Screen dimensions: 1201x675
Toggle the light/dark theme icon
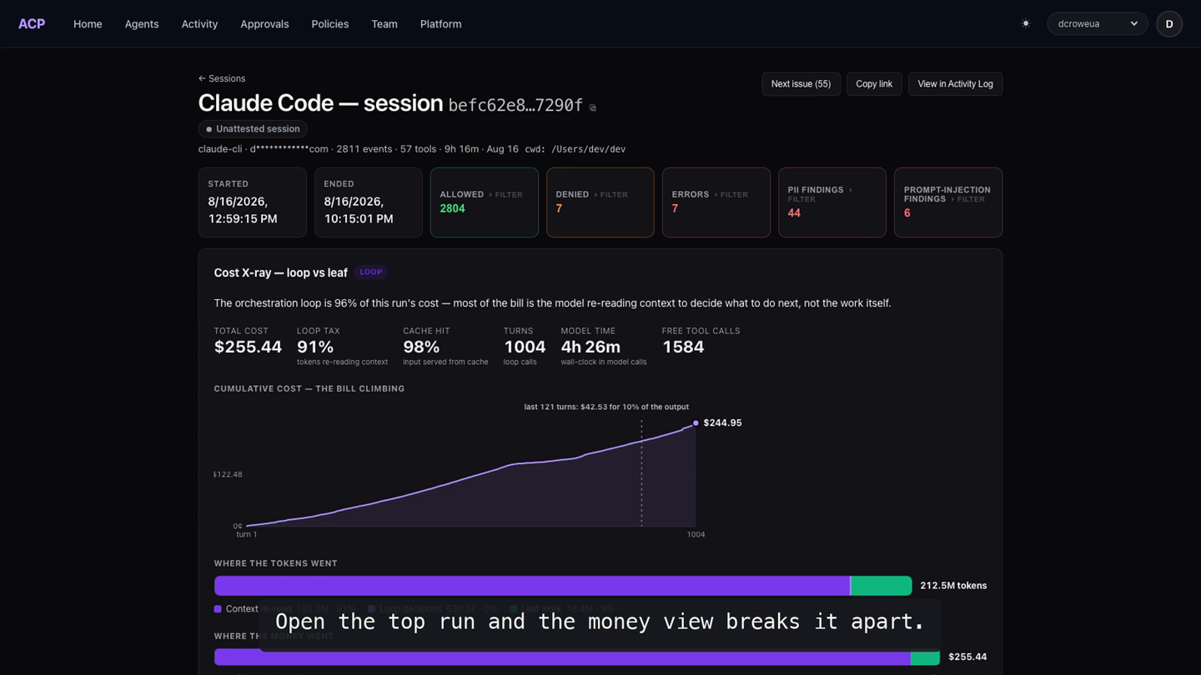click(x=1026, y=24)
